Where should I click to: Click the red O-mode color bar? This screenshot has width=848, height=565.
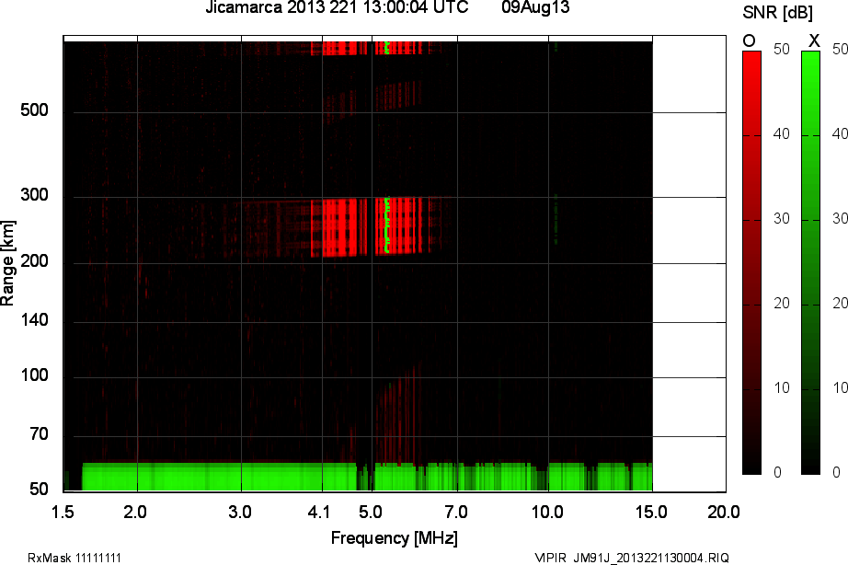[751, 262]
